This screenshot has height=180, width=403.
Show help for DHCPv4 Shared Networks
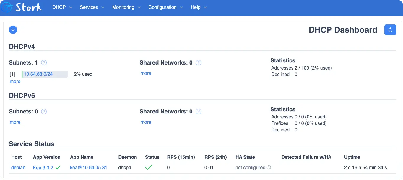199,63
